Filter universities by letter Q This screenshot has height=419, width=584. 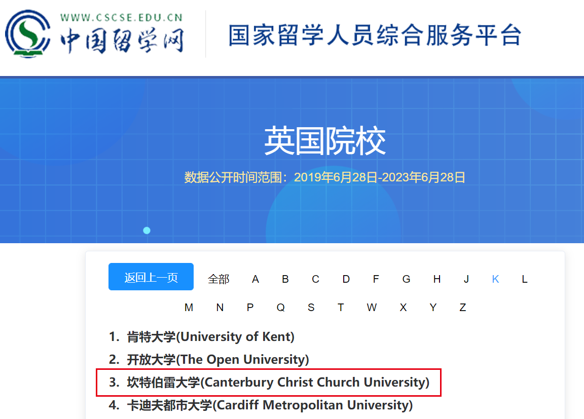(280, 308)
